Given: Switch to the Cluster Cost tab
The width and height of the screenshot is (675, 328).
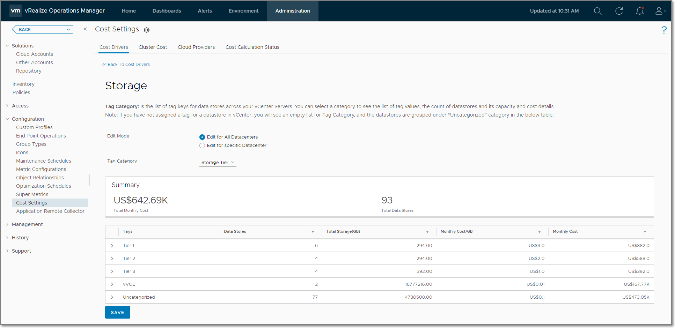Looking at the screenshot, I should pos(153,47).
